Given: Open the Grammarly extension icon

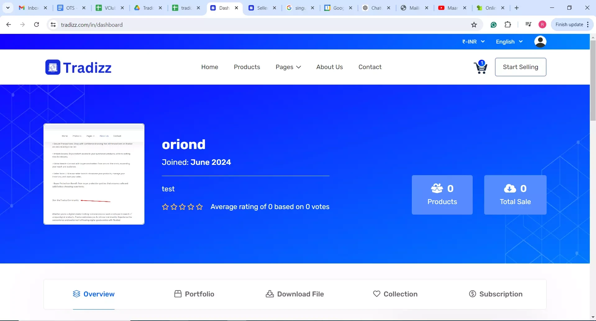Looking at the screenshot, I should (494, 25).
